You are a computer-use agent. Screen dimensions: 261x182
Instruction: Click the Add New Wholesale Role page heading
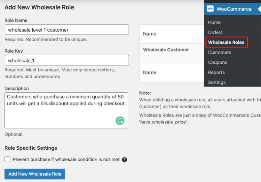pos(39,7)
